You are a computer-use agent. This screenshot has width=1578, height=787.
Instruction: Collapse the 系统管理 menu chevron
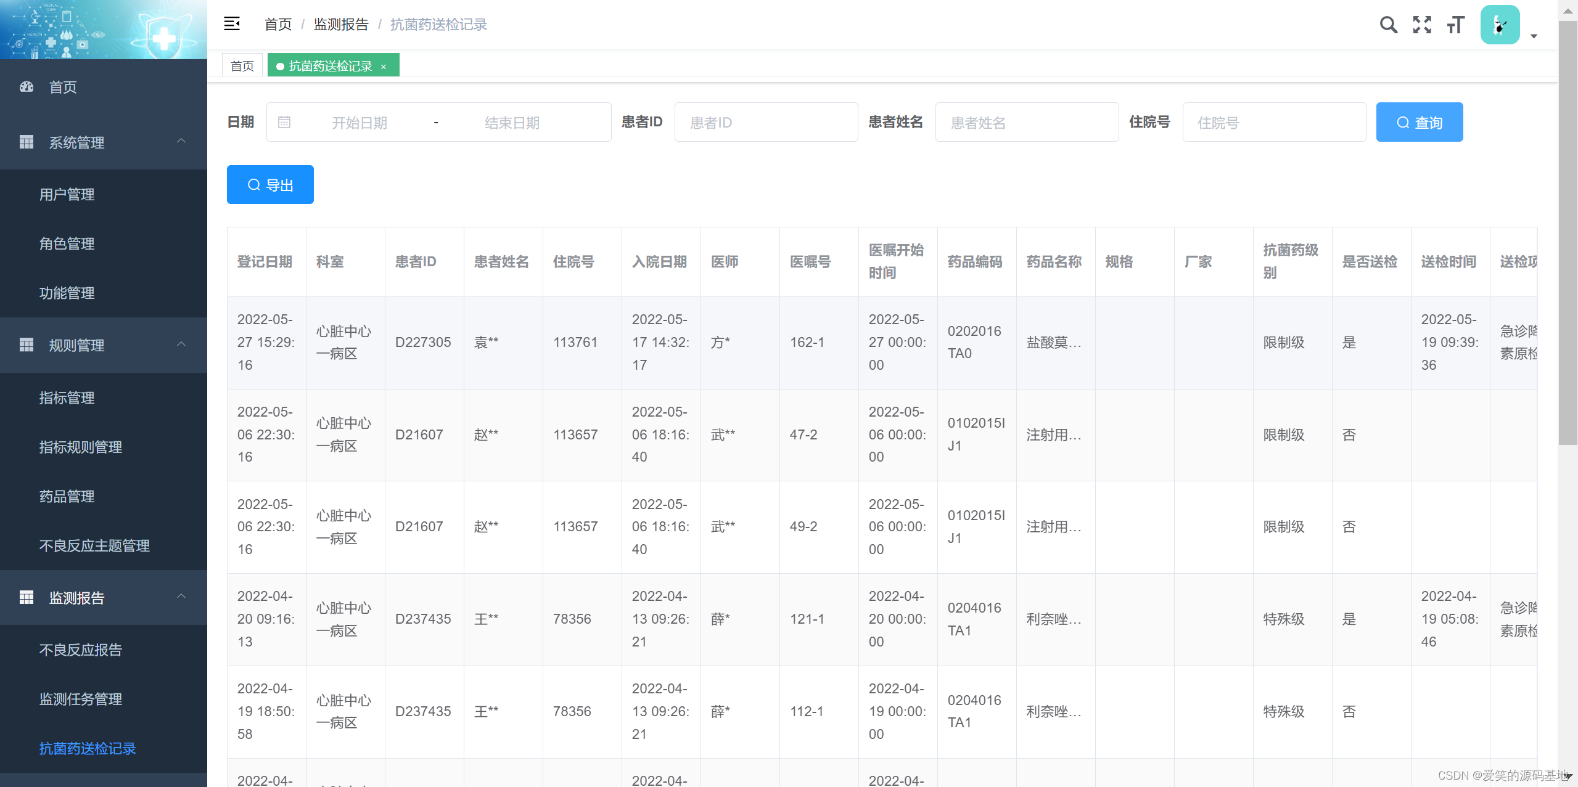(181, 141)
